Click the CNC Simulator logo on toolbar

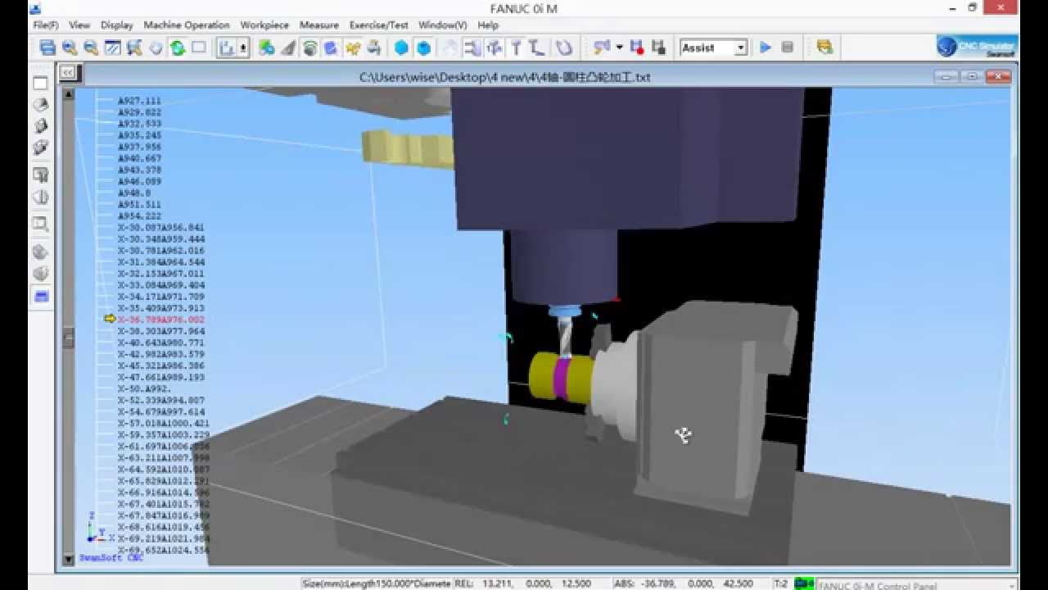[977, 47]
